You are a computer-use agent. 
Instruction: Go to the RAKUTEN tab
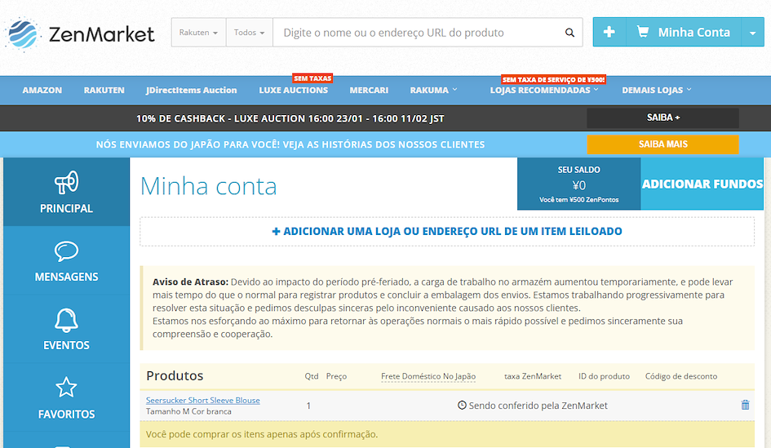click(x=104, y=90)
